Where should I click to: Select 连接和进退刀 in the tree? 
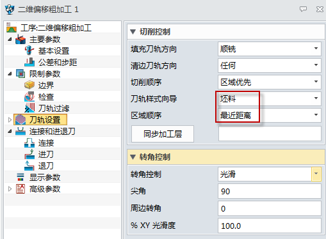pyautogui.click(x=53, y=132)
